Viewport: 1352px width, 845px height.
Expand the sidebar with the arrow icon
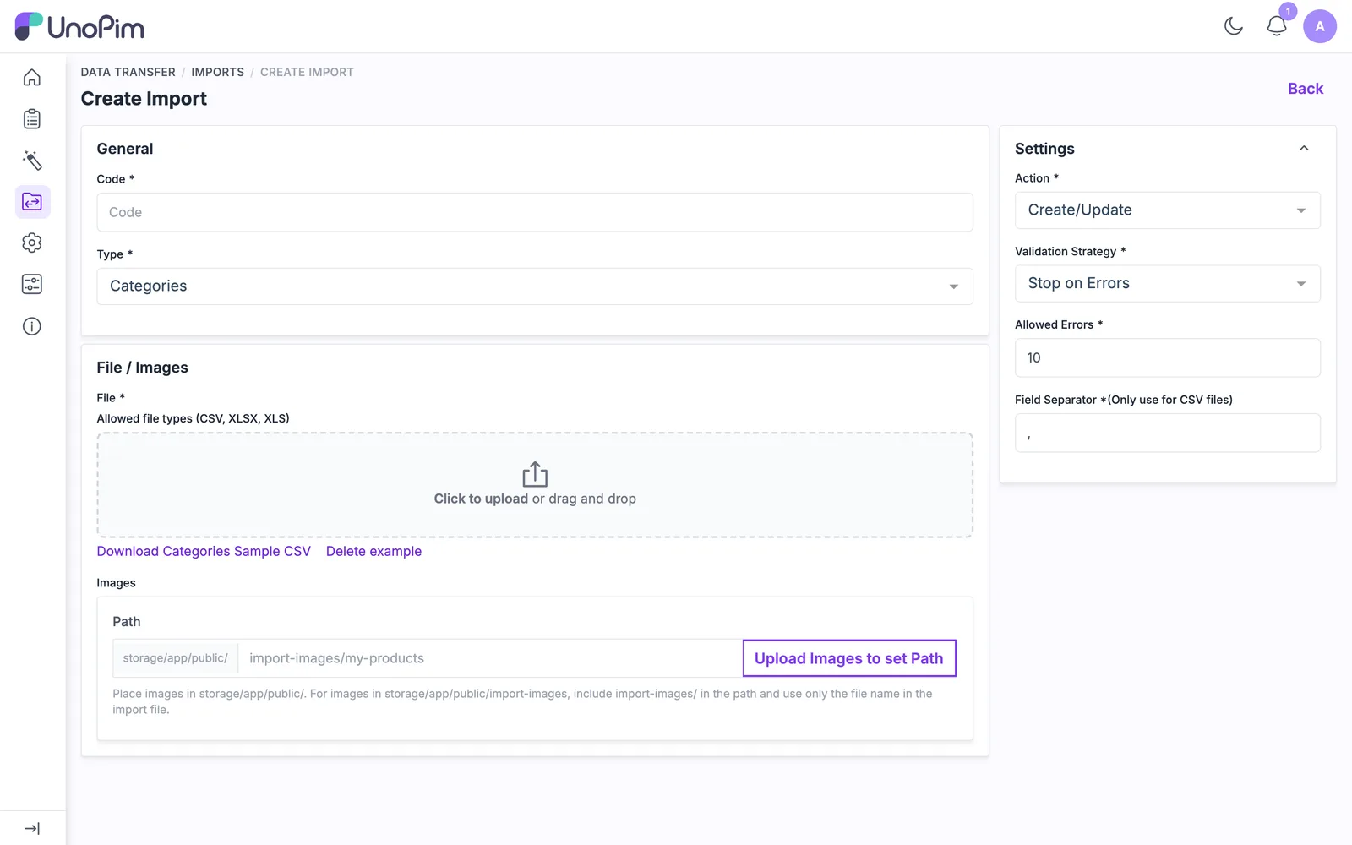click(x=32, y=829)
